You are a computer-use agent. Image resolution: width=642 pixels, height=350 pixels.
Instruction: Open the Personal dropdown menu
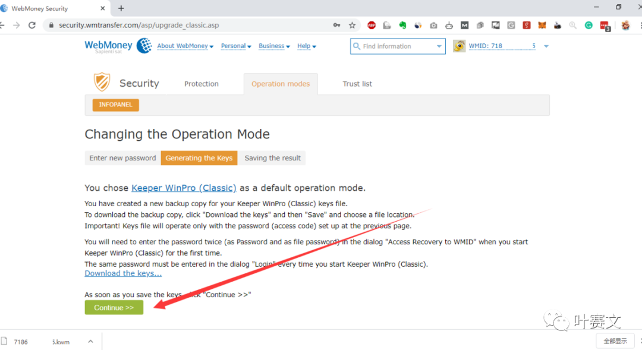pos(236,46)
